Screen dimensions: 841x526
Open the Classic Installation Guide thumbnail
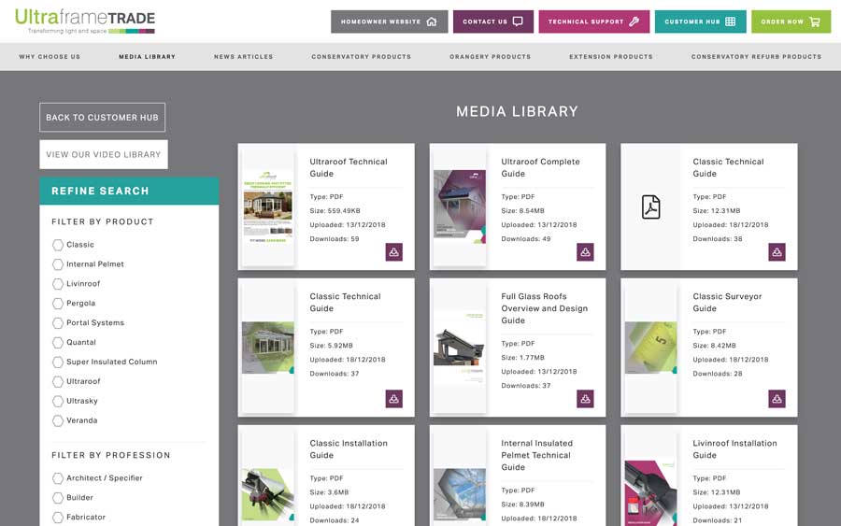coord(268,490)
